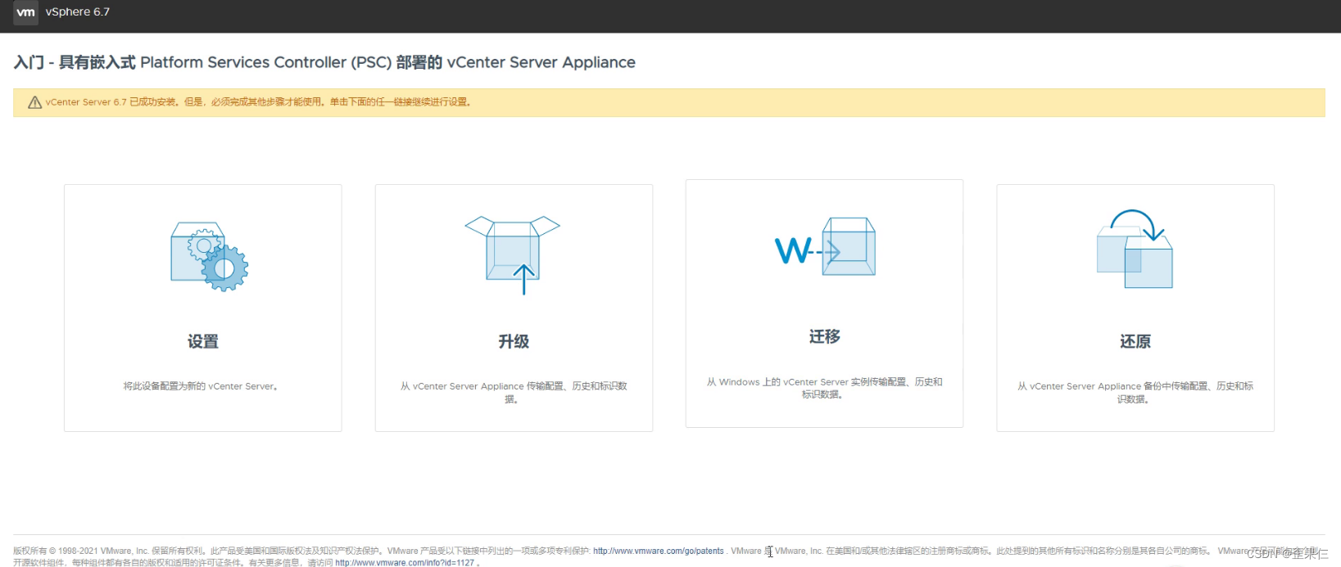
Task: Select the 设置 card title
Action: [x=203, y=342]
